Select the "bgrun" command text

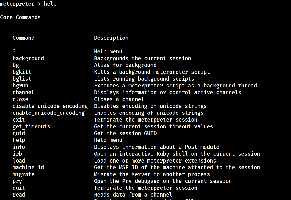(20, 86)
